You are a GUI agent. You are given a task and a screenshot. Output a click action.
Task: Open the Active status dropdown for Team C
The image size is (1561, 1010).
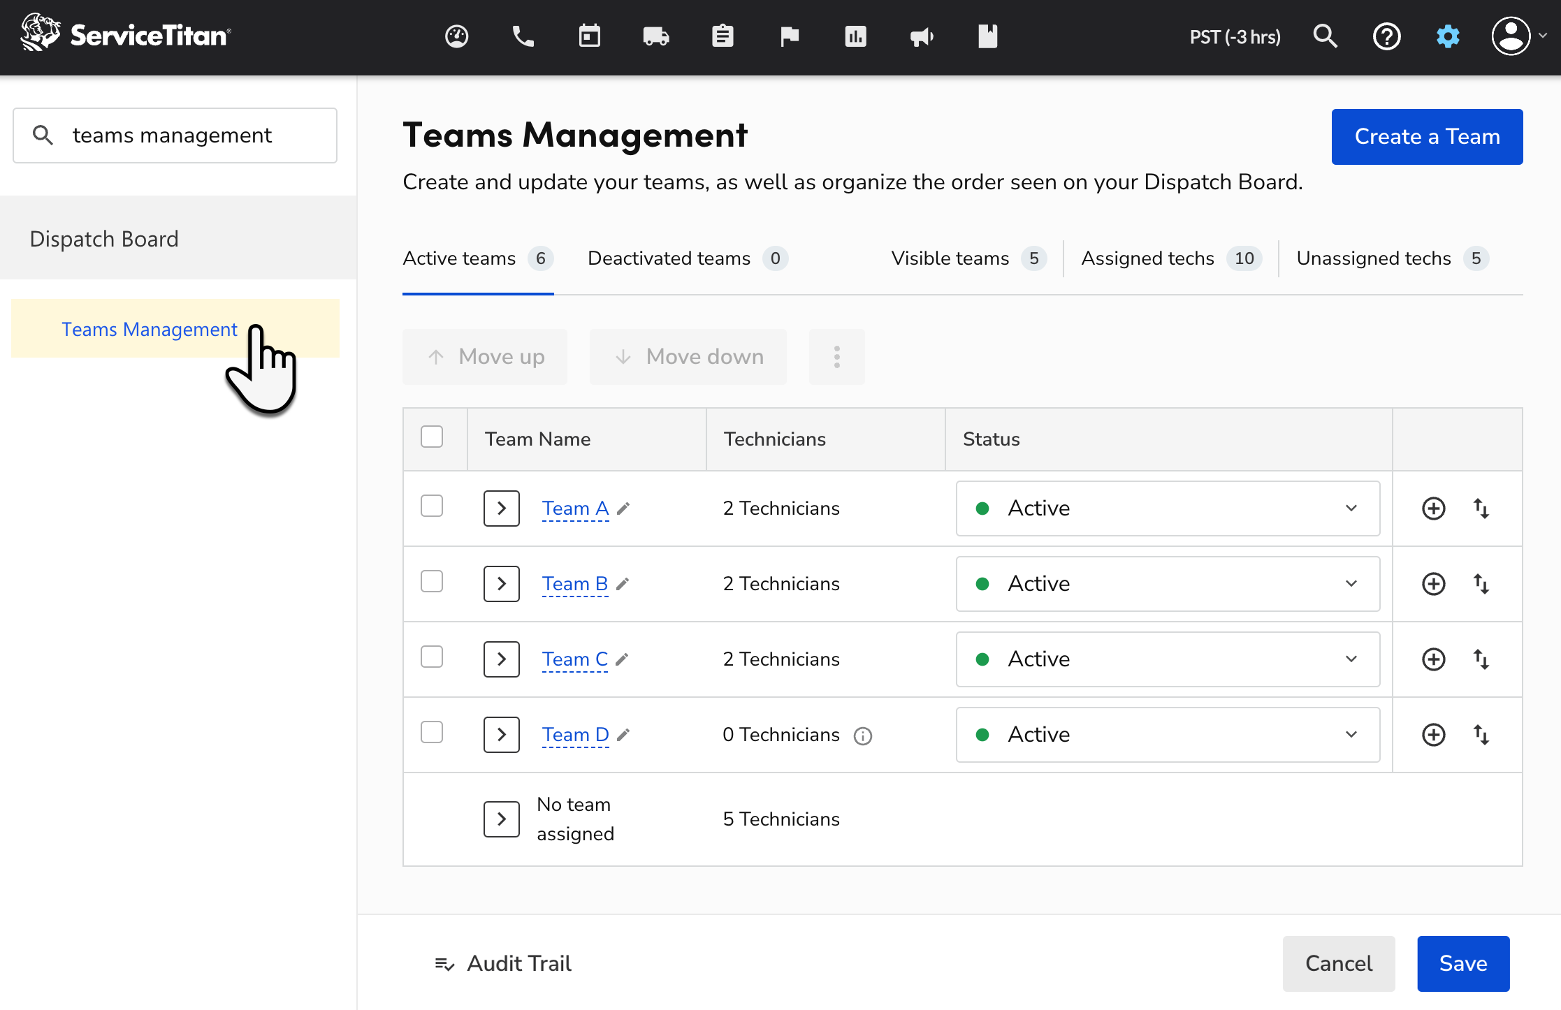point(1351,659)
